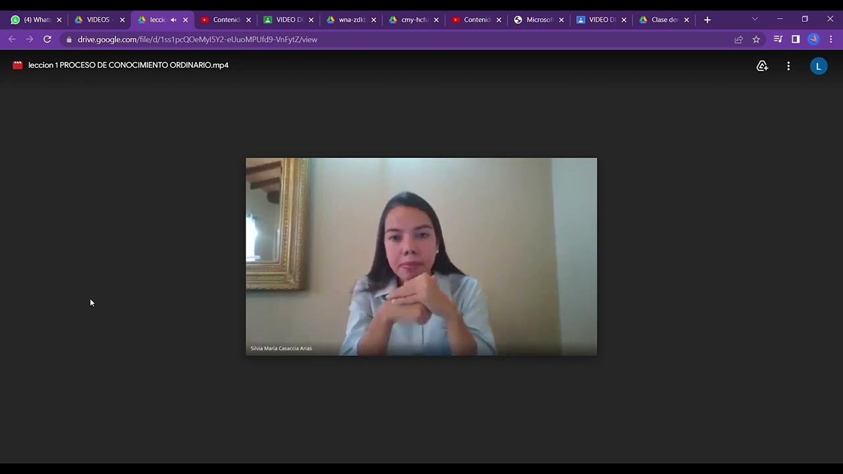Click Silvia María Casaccia Arias caption
This screenshot has width=843, height=474.
281,348
